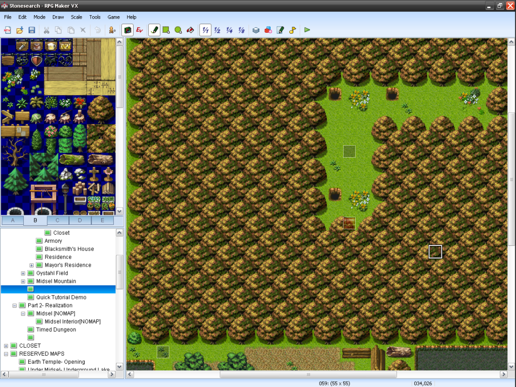Image resolution: width=516 pixels, height=387 pixels.
Task: Start Playtest with the green arrow
Action: (307, 30)
